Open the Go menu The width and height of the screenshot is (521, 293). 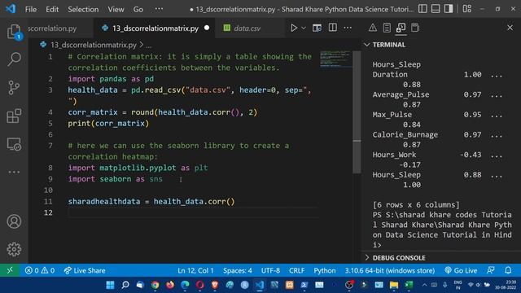coord(138,9)
